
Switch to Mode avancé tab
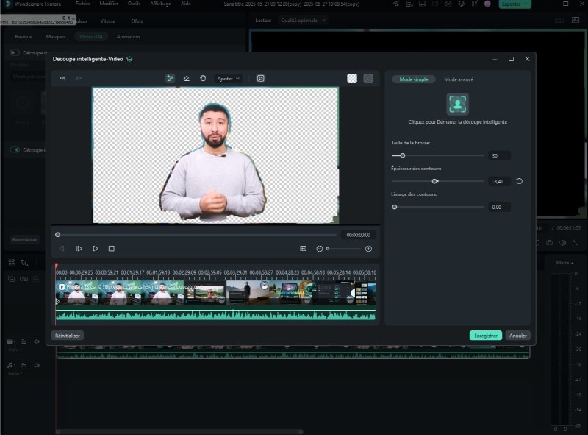pos(458,79)
